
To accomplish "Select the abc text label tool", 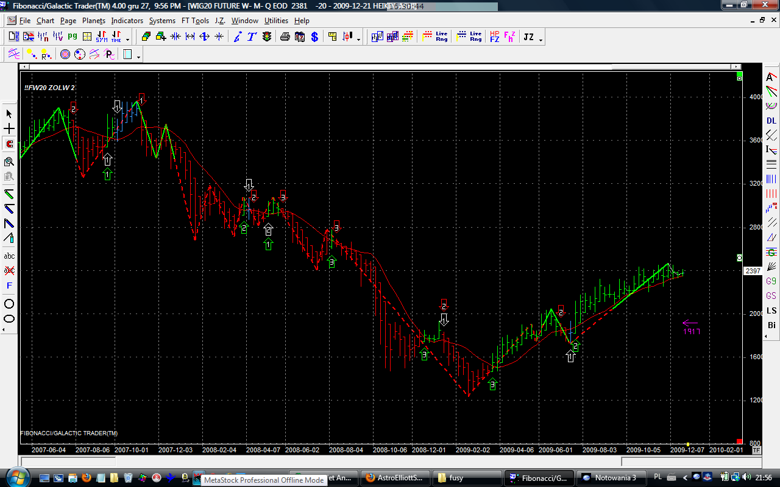I will (9, 256).
